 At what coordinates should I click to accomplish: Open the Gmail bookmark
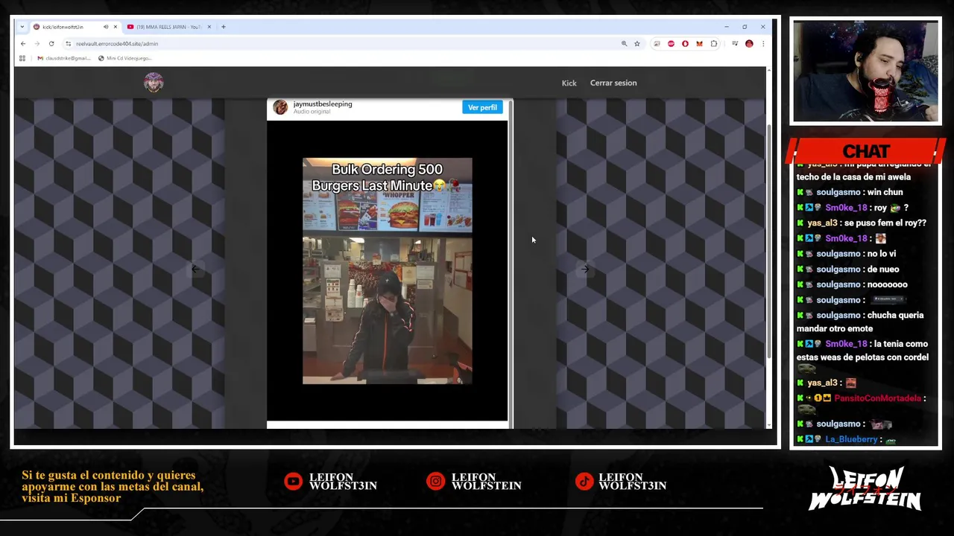pos(64,58)
